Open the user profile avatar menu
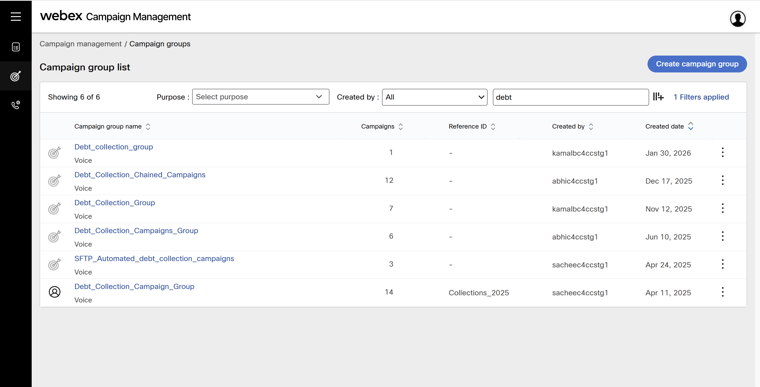 (738, 18)
